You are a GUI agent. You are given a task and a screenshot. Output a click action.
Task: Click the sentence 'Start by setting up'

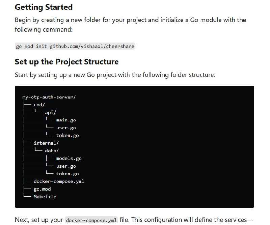point(115,75)
